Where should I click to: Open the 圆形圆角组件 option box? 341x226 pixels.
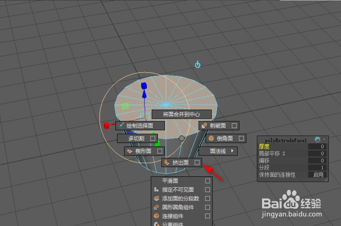click(207, 207)
